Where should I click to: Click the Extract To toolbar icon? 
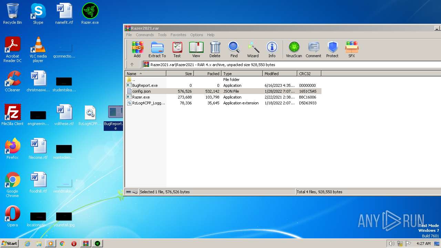[x=157, y=49]
